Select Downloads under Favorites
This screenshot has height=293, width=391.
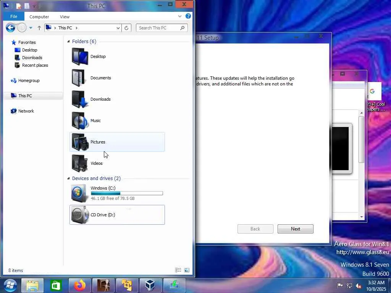[32, 58]
